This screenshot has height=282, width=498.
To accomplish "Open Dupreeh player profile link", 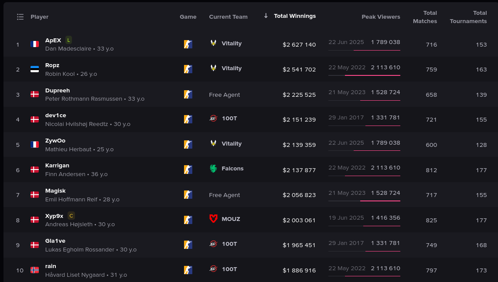I will click(x=58, y=91).
